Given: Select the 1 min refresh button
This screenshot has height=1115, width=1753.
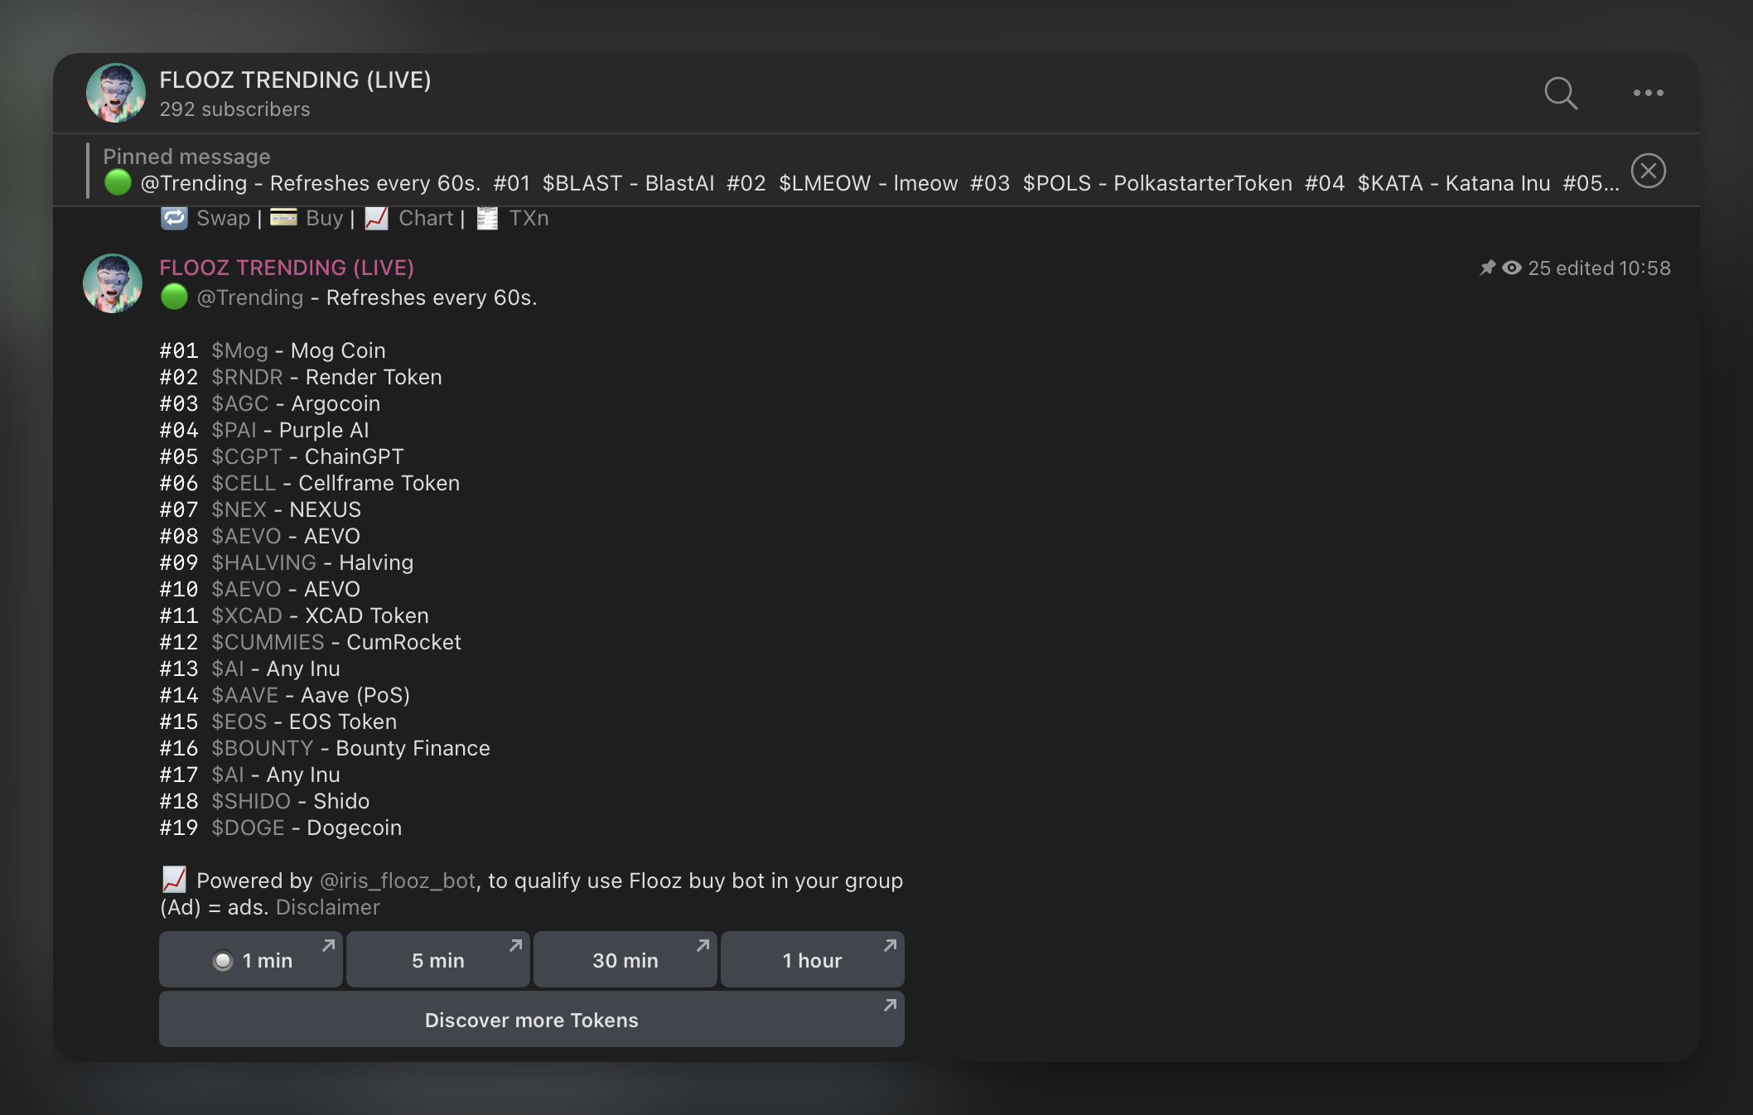Looking at the screenshot, I should [x=251, y=960].
